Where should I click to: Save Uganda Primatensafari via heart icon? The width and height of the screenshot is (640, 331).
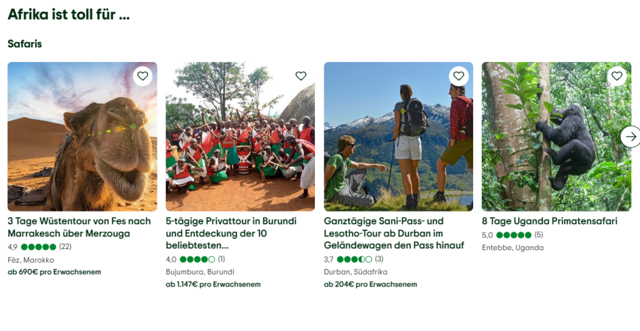617,76
